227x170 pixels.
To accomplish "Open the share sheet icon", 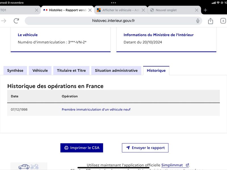I will tap(211, 21).
